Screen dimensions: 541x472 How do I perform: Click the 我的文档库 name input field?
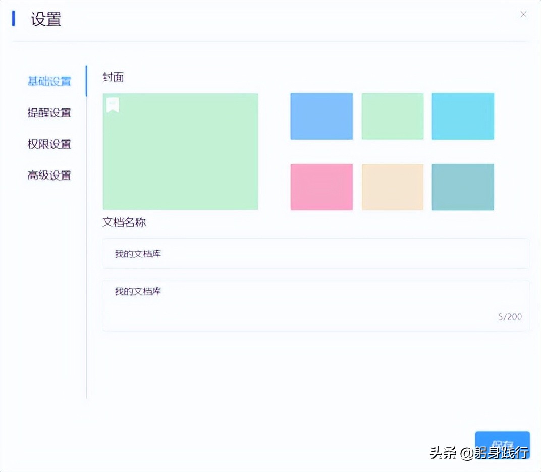[x=315, y=254]
